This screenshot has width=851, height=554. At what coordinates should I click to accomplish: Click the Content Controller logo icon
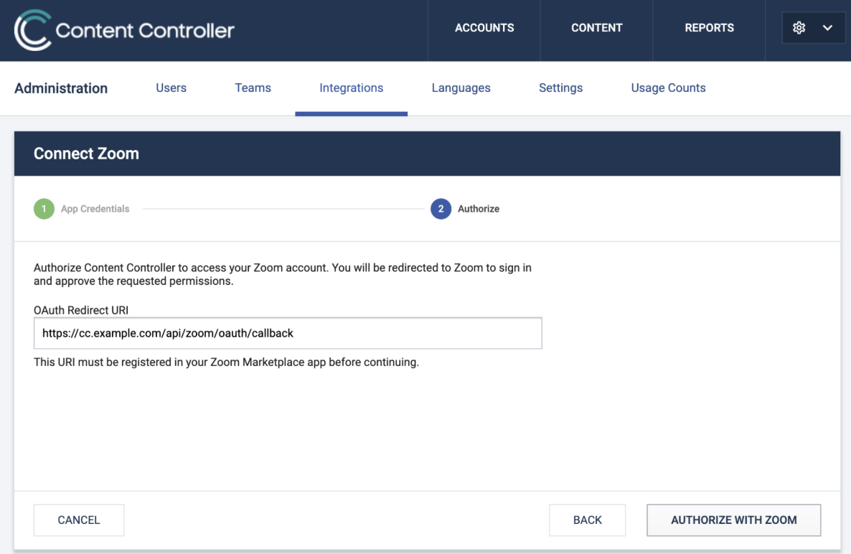[32, 30]
